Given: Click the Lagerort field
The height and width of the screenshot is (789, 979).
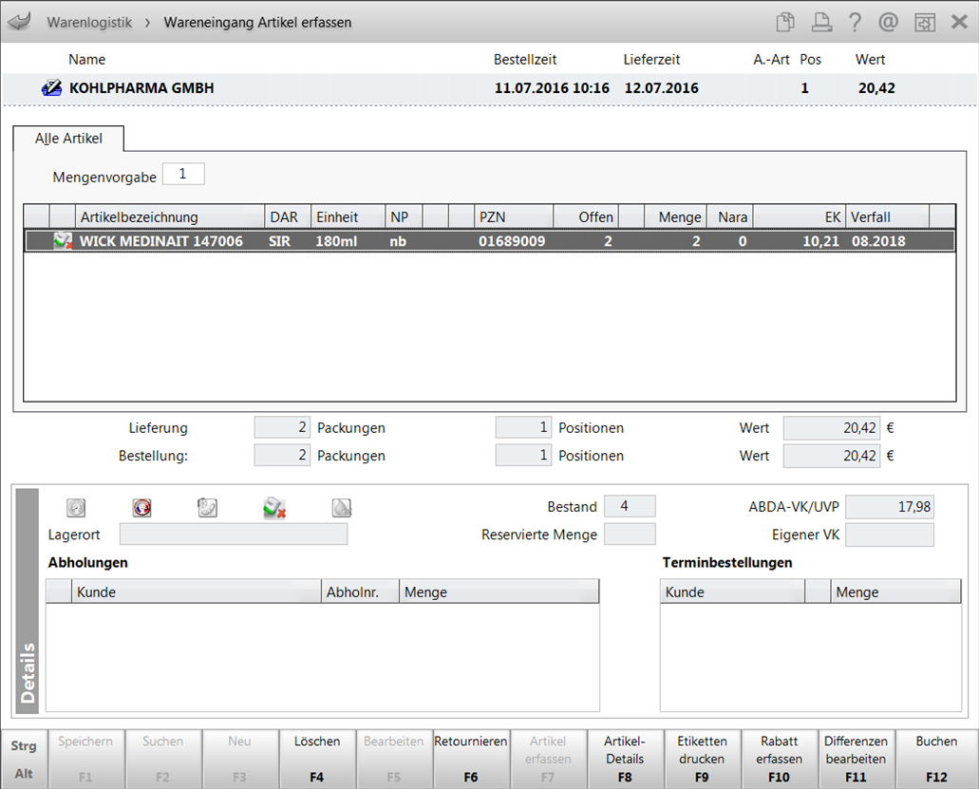Looking at the screenshot, I should [x=234, y=535].
